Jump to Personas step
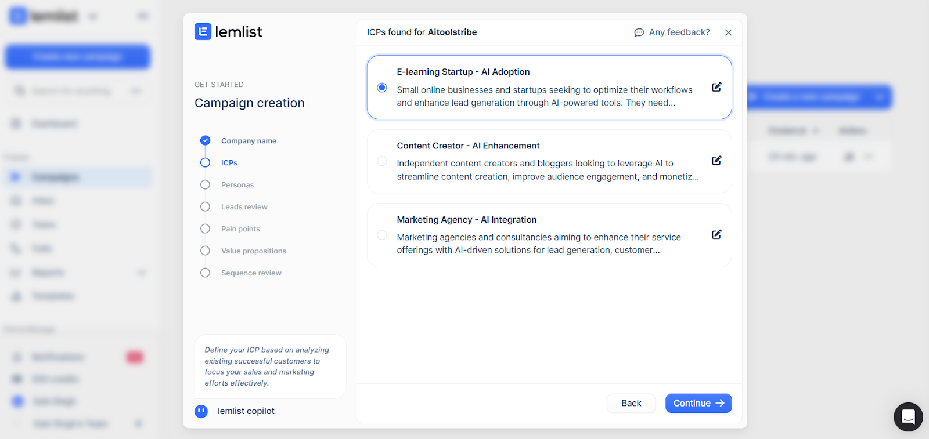Viewport: 929px width, 439px height. (237, 185)
